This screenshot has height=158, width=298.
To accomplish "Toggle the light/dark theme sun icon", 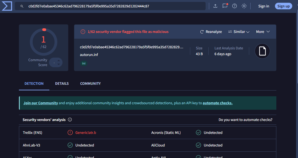I will click(x=244, y=6).
